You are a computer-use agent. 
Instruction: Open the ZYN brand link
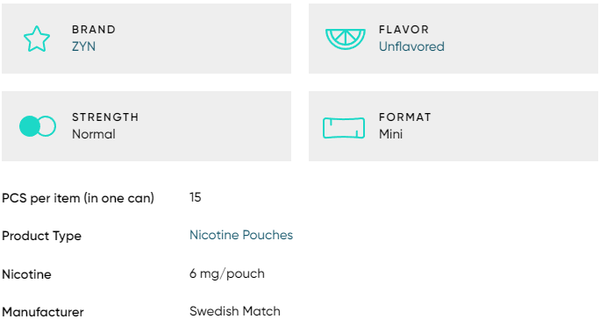point(83,46)
